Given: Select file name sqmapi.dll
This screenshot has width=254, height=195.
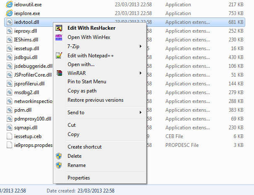Looking at the screenshot, I should pos(26,128).
